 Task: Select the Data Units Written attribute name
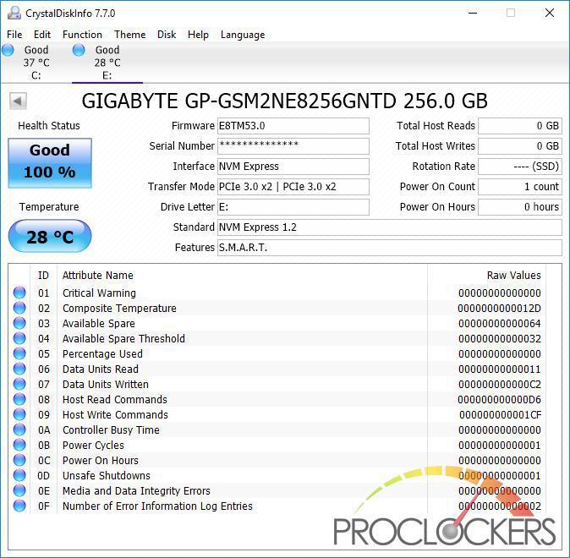[106, 384]
